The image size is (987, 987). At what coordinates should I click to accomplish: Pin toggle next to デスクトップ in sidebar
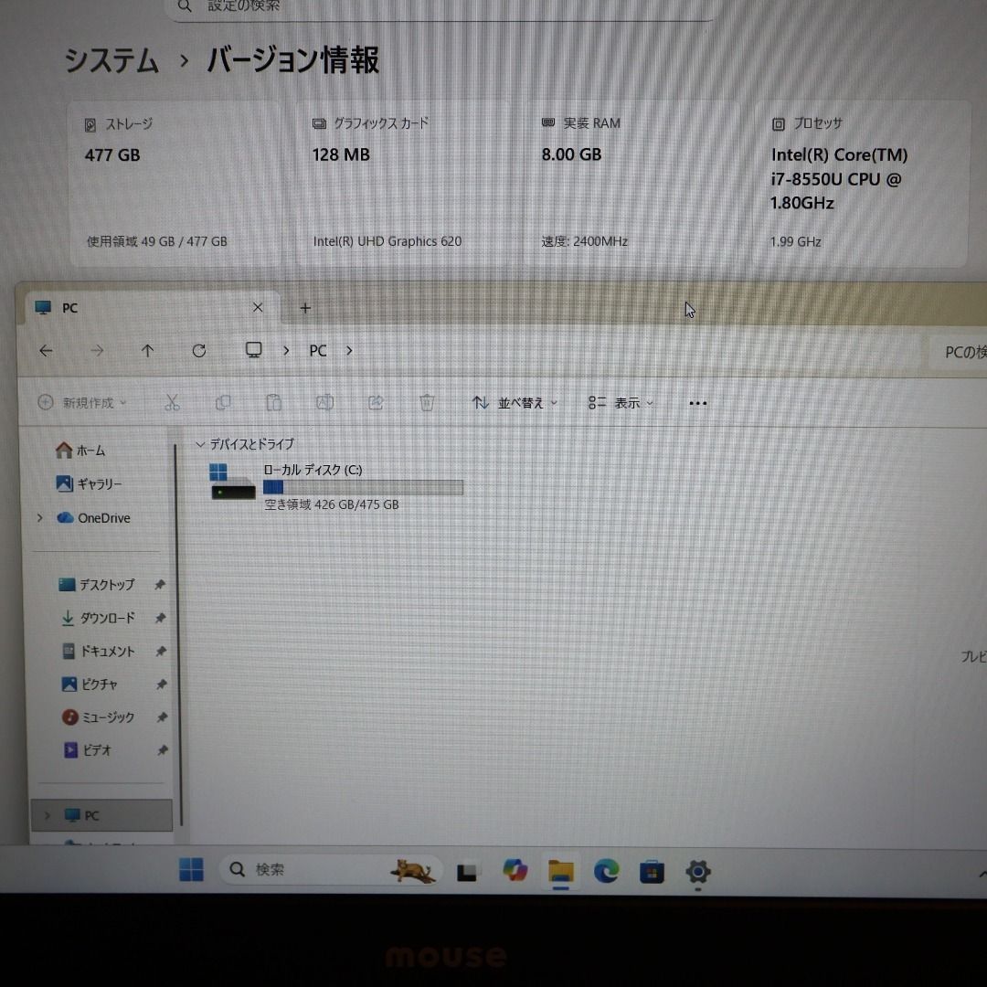coord(160,584)
